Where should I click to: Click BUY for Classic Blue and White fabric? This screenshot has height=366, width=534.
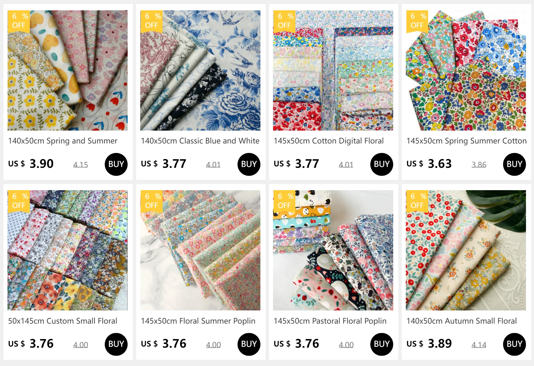249,164
